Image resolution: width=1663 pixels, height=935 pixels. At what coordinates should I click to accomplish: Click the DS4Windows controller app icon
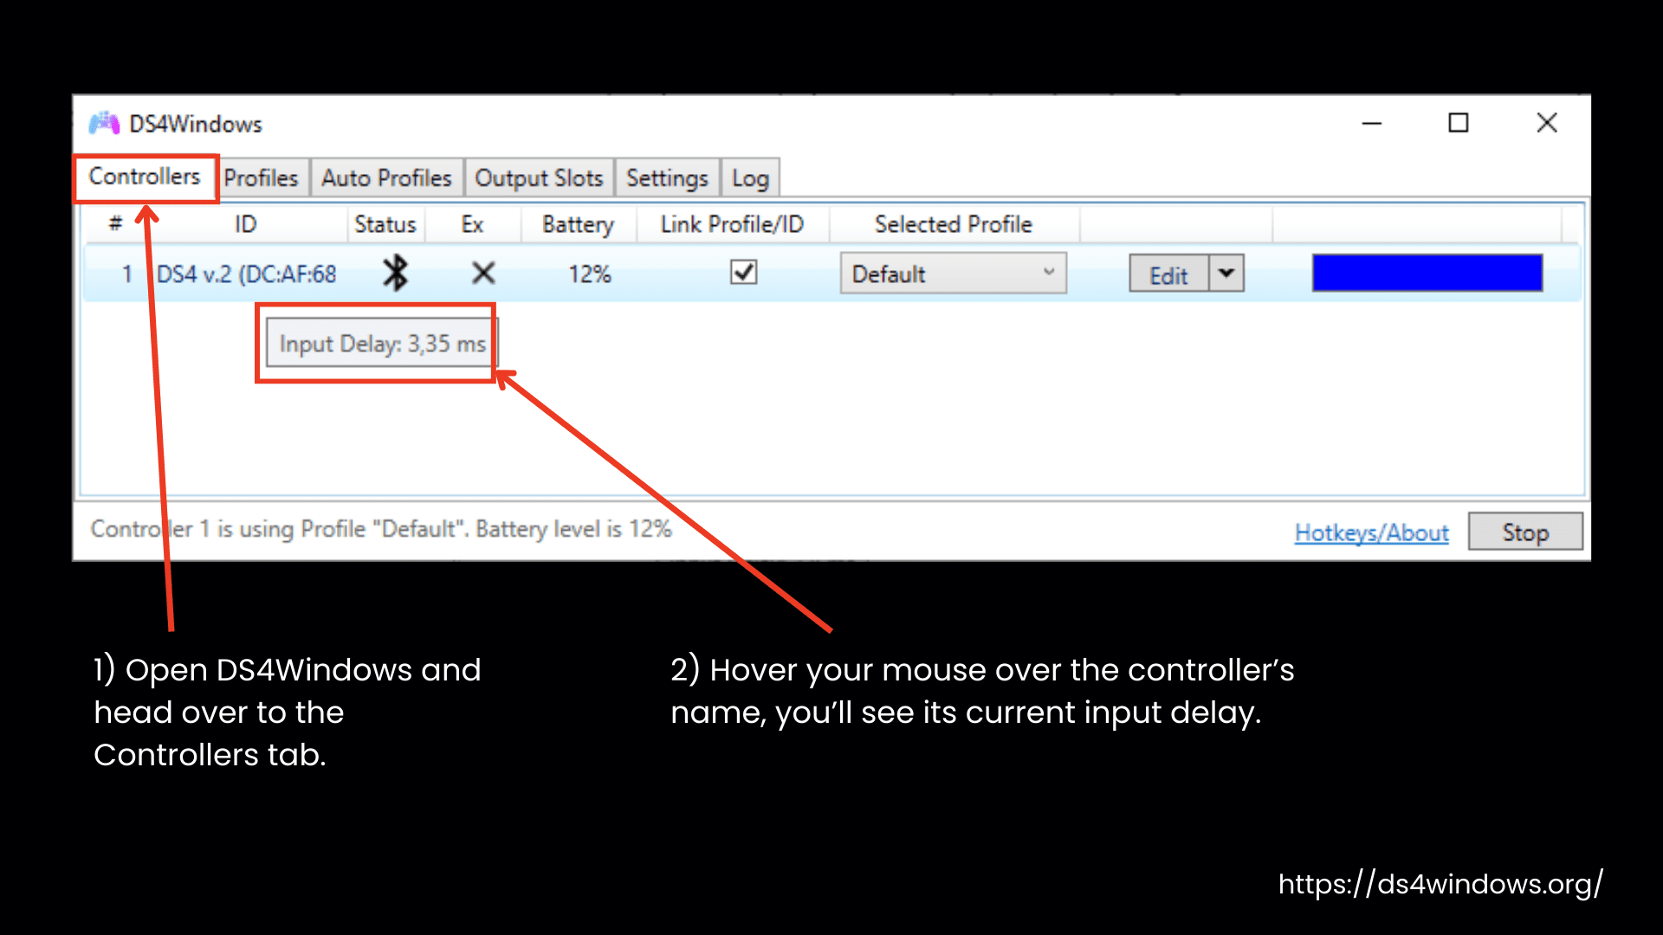click(x=104, y=124)
